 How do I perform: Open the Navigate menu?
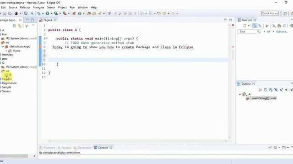click(38, 7)
